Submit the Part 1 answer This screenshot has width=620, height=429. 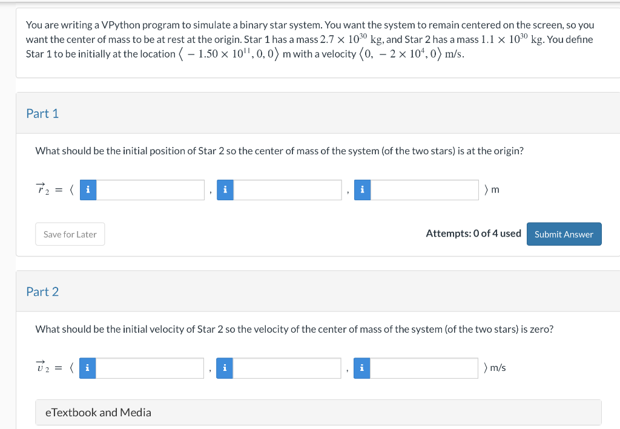point(564,234)
